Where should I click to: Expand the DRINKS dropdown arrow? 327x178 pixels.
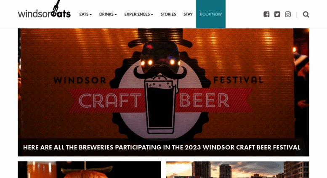116,15
